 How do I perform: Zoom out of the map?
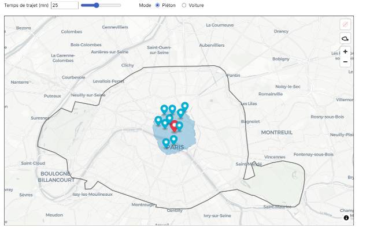click(x=345, y=61)
